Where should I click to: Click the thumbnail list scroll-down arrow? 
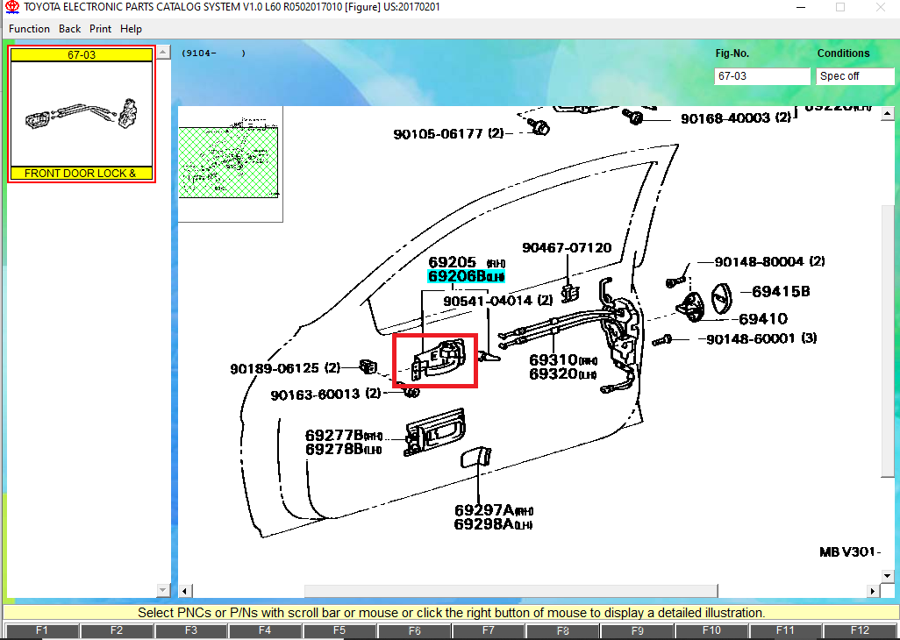click(x=163, y=589)
